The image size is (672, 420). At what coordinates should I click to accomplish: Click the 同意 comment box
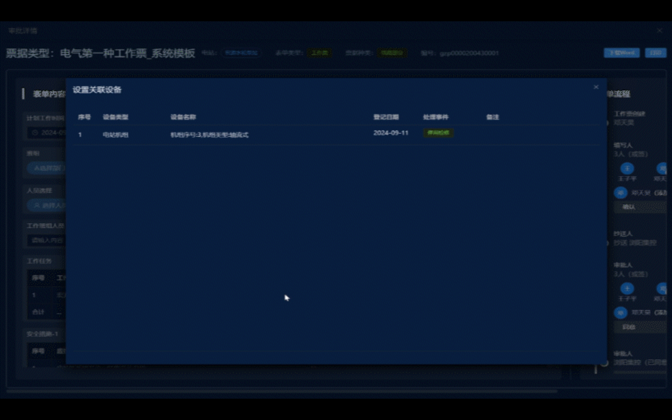point(639,327)
